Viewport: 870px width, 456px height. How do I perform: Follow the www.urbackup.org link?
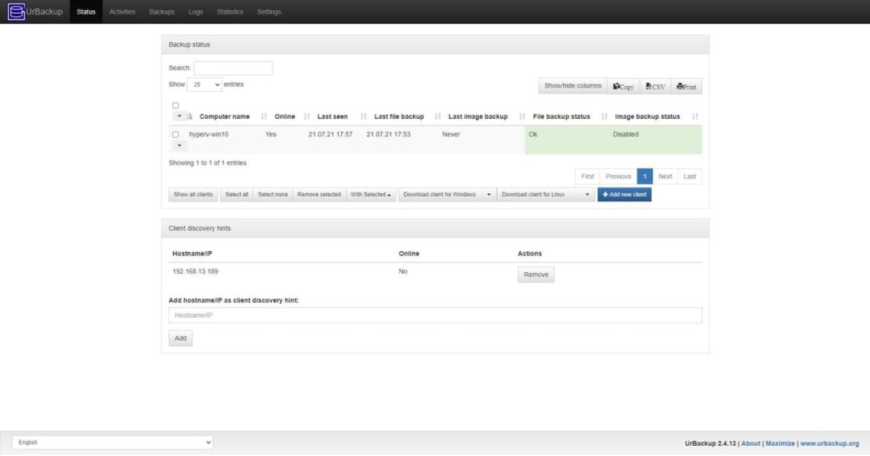830,442
